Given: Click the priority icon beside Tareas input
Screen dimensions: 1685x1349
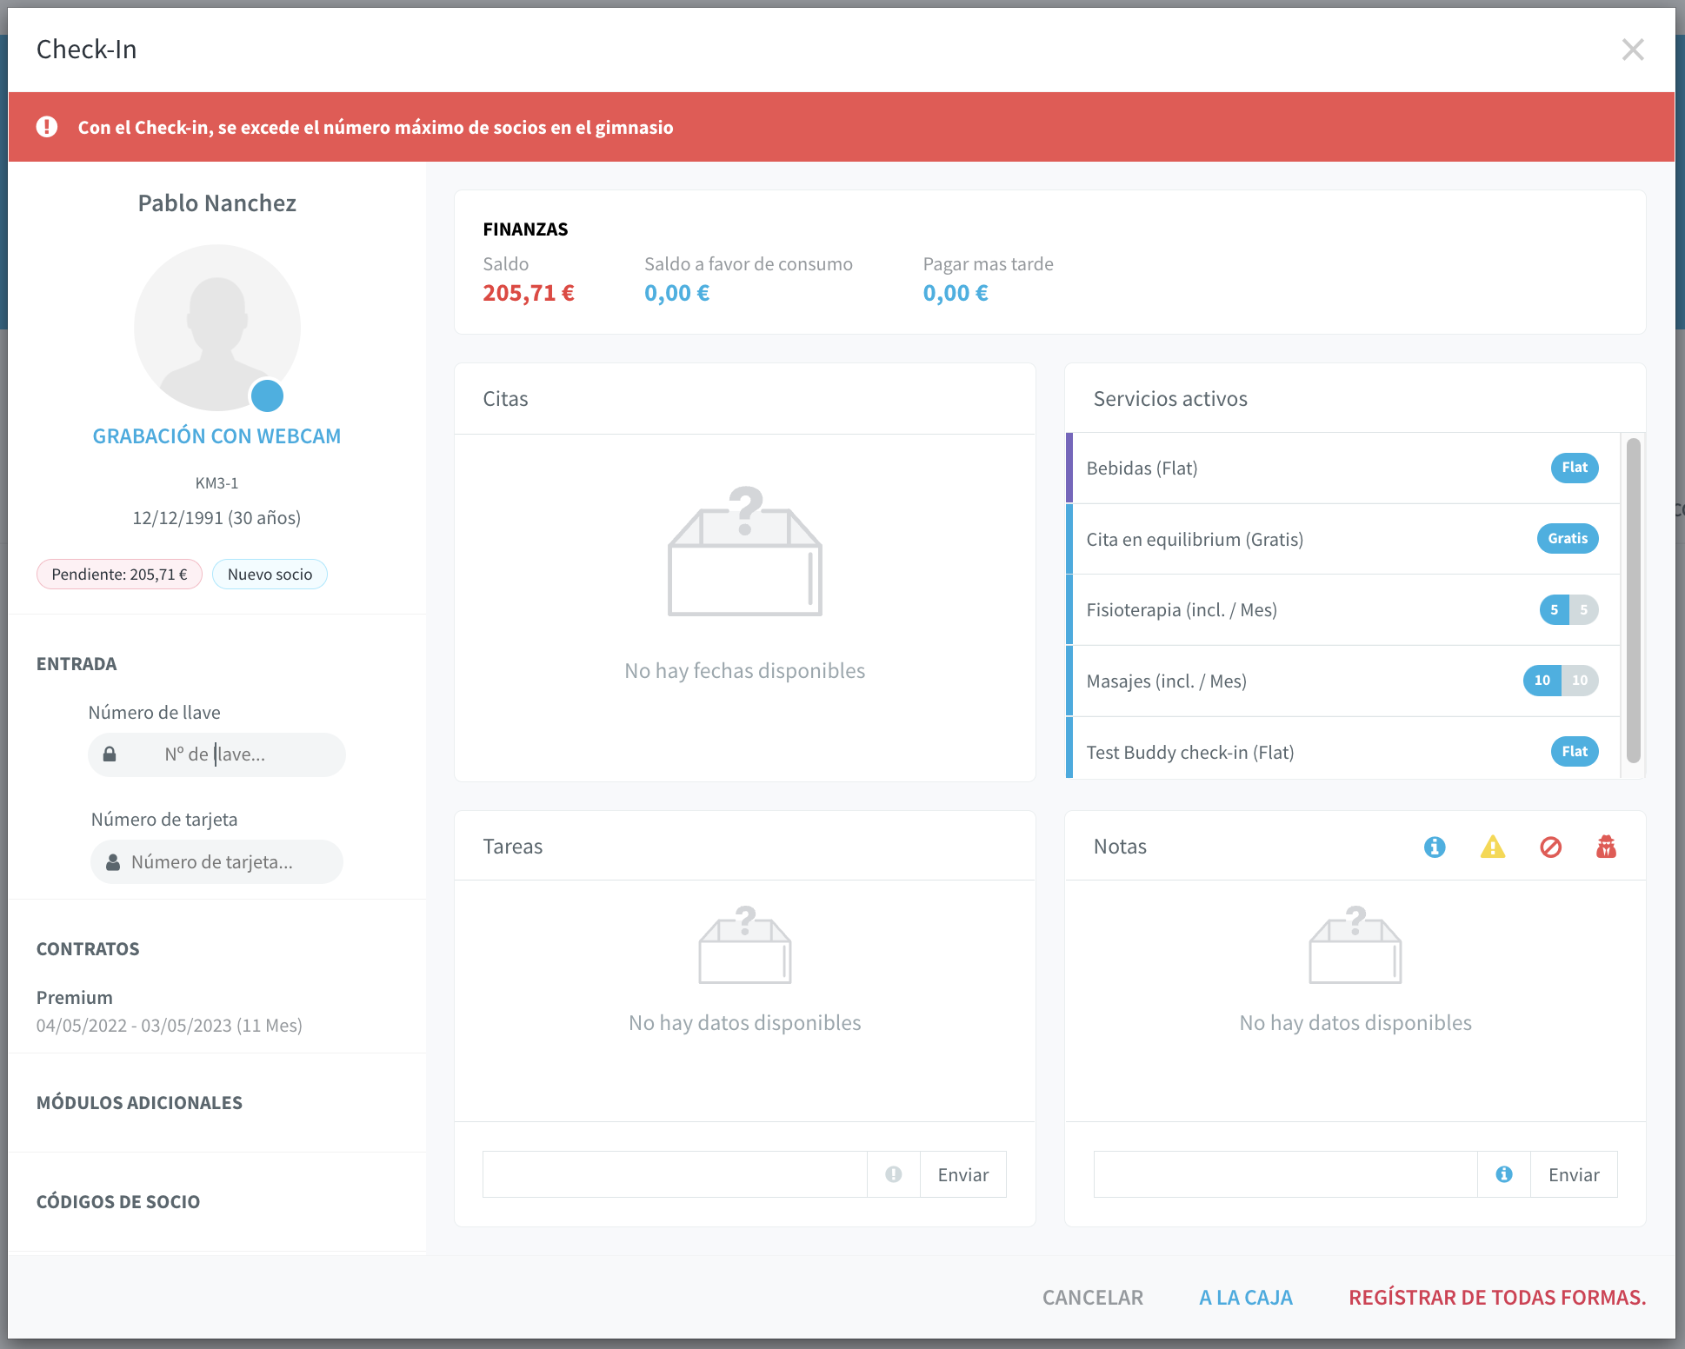Looking at the screenshot, I should tap(893, 1174).
